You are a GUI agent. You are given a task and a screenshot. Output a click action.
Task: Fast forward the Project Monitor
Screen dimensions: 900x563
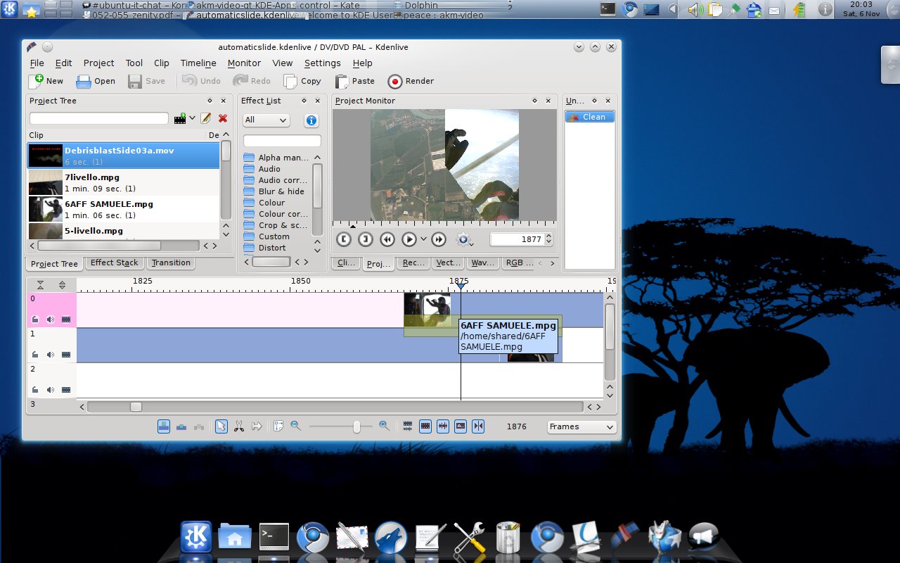pyautogui.click(x=438, y=239)
